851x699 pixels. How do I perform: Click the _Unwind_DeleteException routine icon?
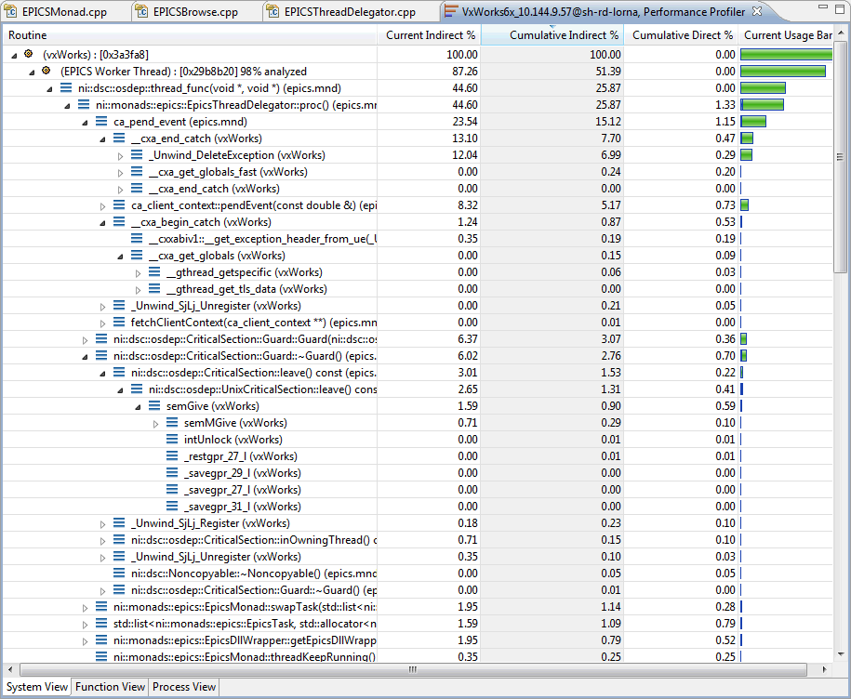coord(137,155)
